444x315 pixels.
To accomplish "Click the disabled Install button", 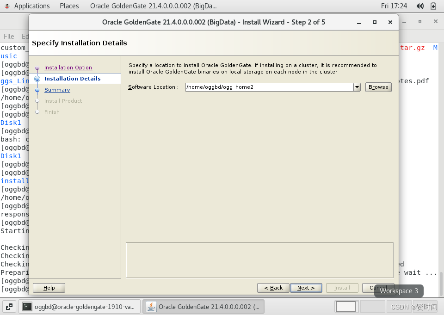I will pos(342,288).
